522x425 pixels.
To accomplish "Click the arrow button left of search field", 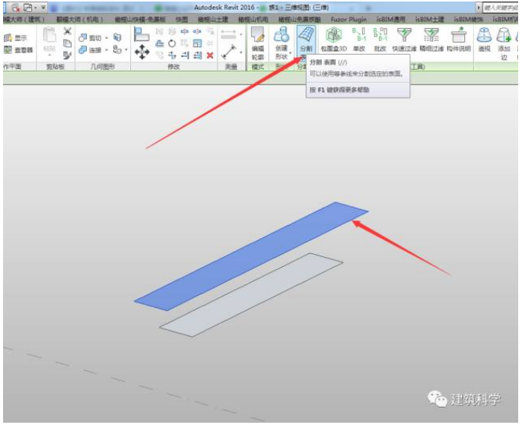I will [x=479, y=8].
